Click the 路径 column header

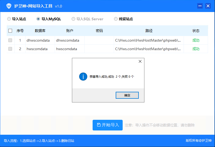[x=149, y=31]
